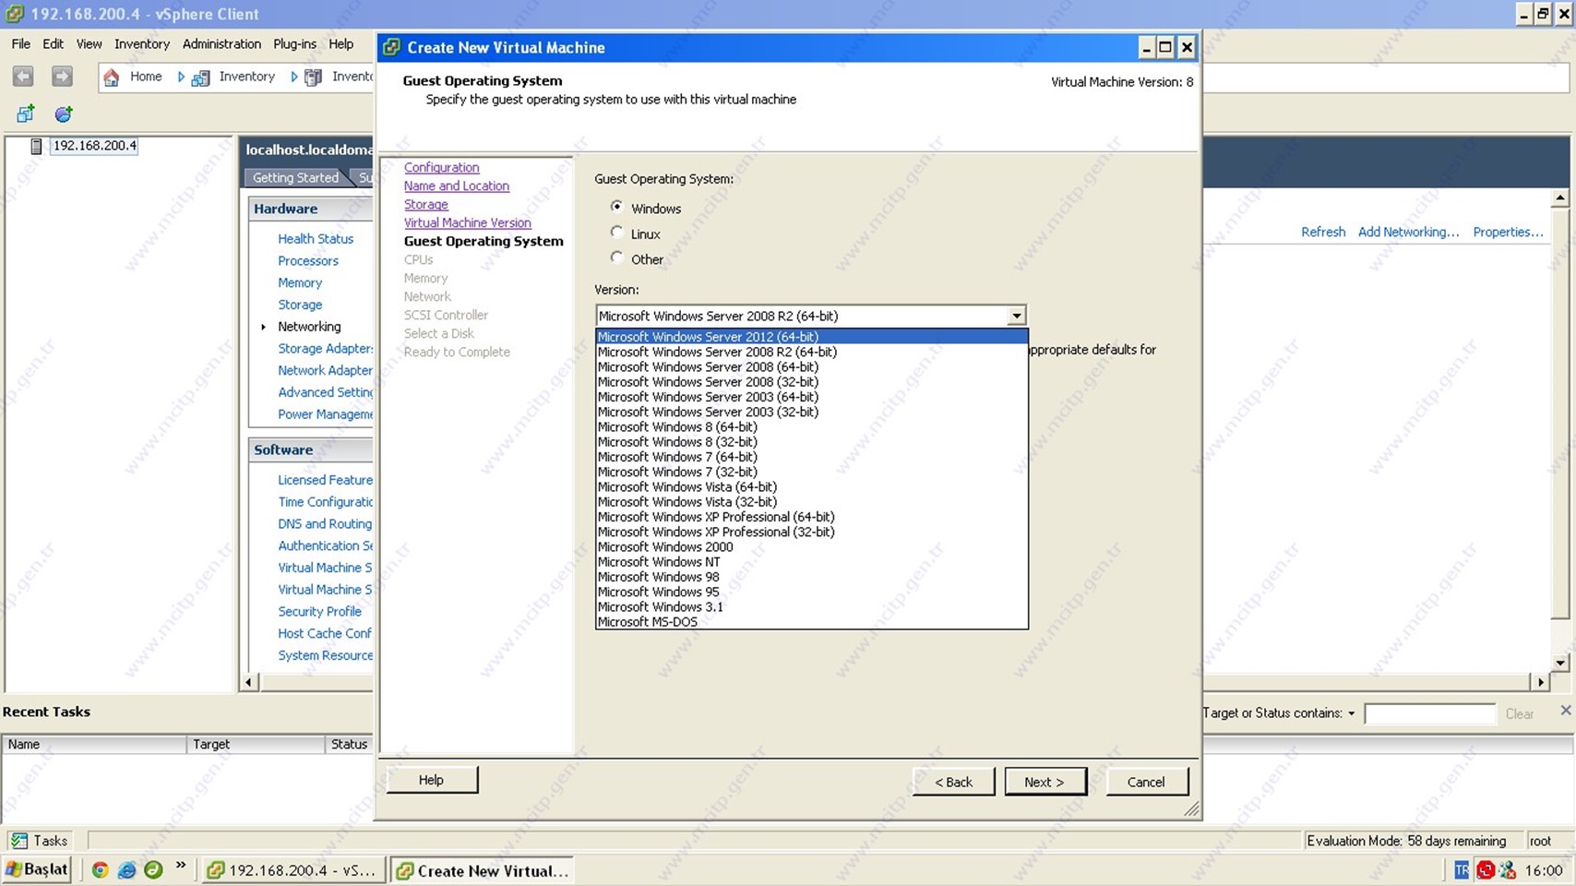1576x886 pixels.
Task: Click the Tasks icon in status bar
Action: (19, 841)
